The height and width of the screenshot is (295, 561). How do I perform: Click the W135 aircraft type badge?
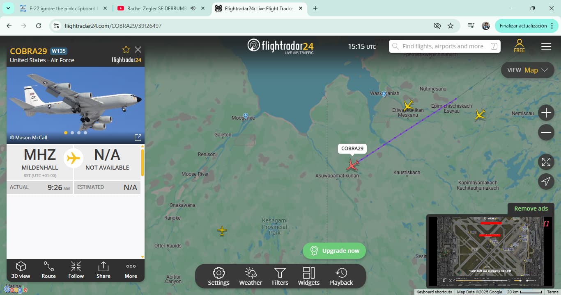[x=59, y=51]
